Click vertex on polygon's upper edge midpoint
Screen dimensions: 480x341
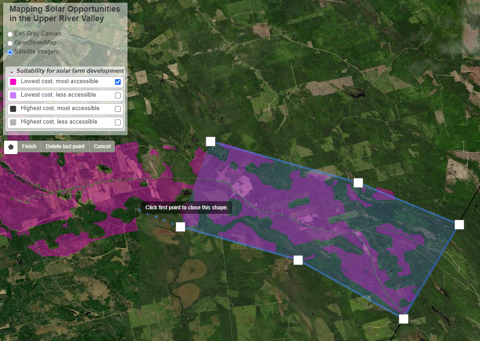(358, 183)
